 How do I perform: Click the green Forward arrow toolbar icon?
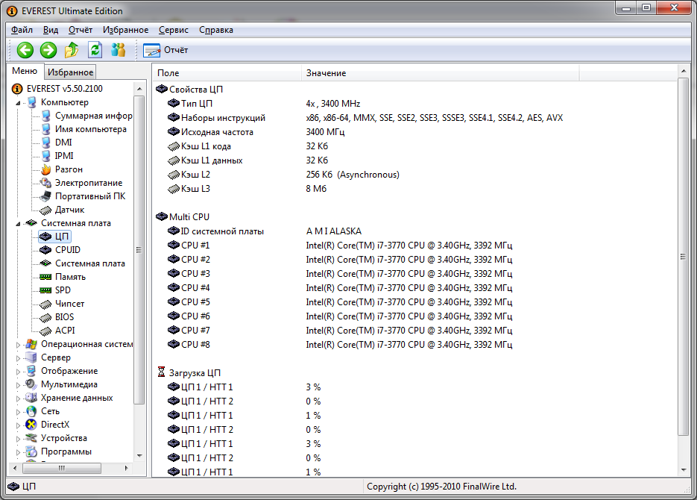coord(48,50)
